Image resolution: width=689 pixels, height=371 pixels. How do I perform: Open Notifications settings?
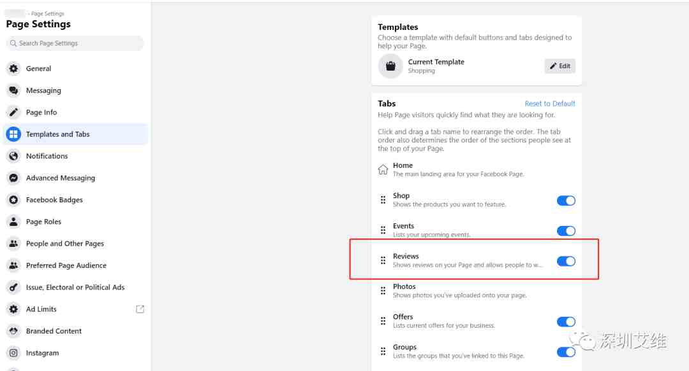pos(75,156)
